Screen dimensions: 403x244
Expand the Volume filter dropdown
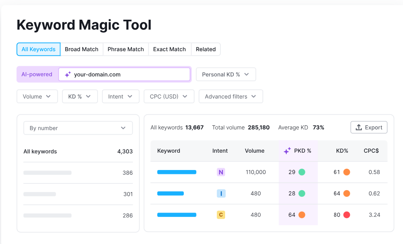[x=37, y=96]
